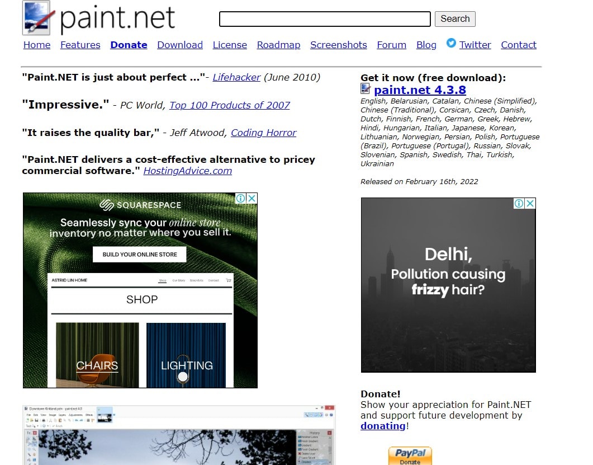Close the Delhi pollution ad
Screen dimensions: 593x465
point(530,203)
